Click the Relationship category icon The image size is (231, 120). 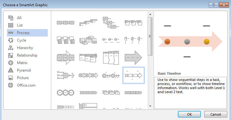(11, 55)
